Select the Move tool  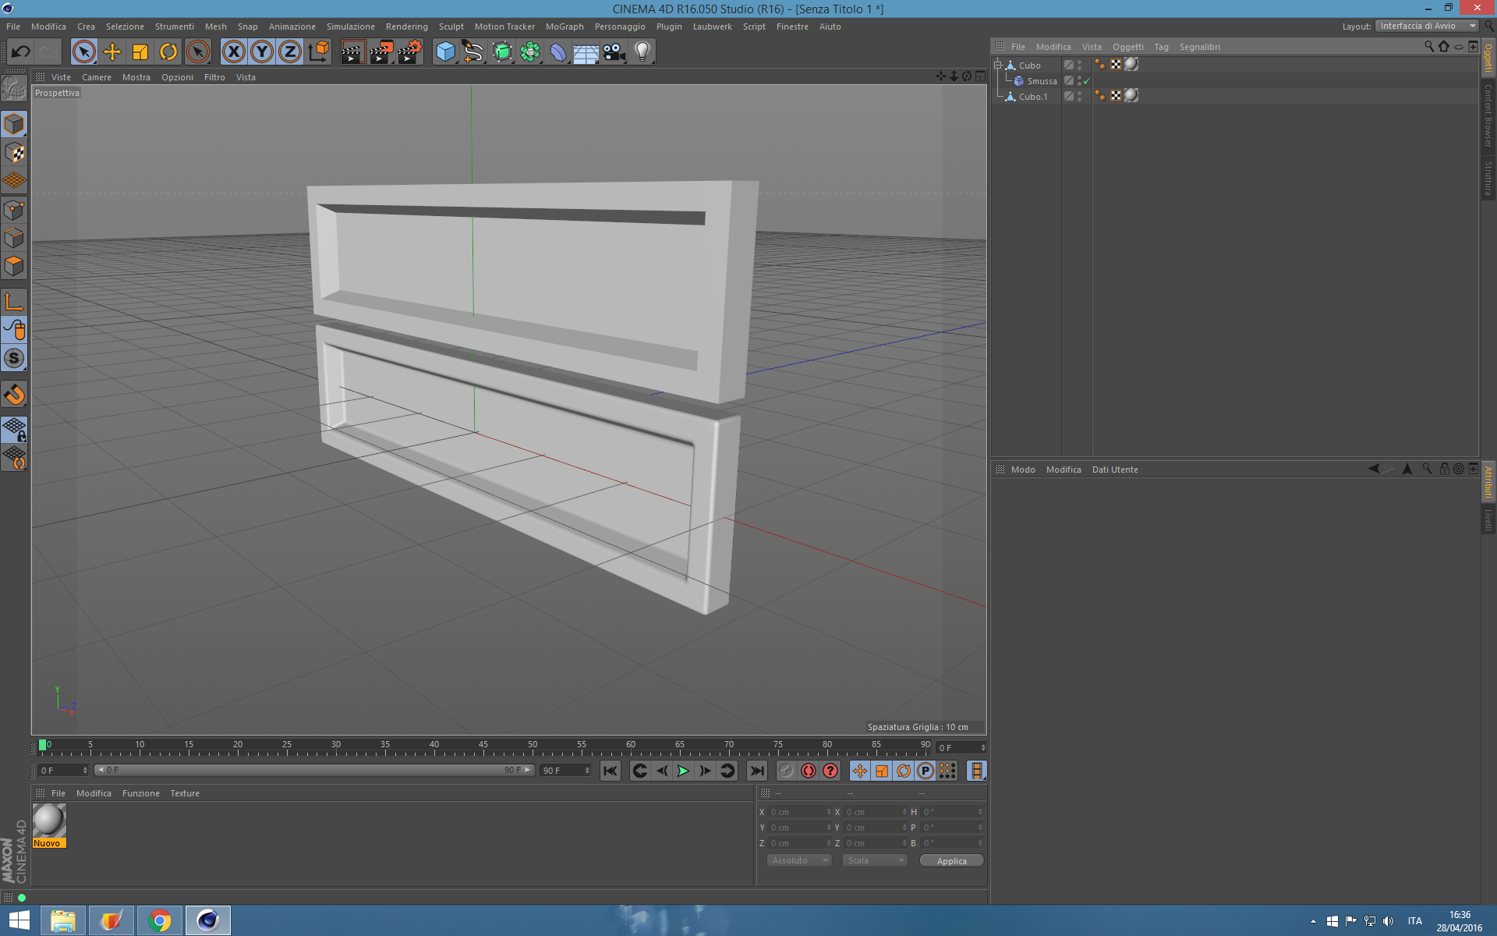click(112, 52)
